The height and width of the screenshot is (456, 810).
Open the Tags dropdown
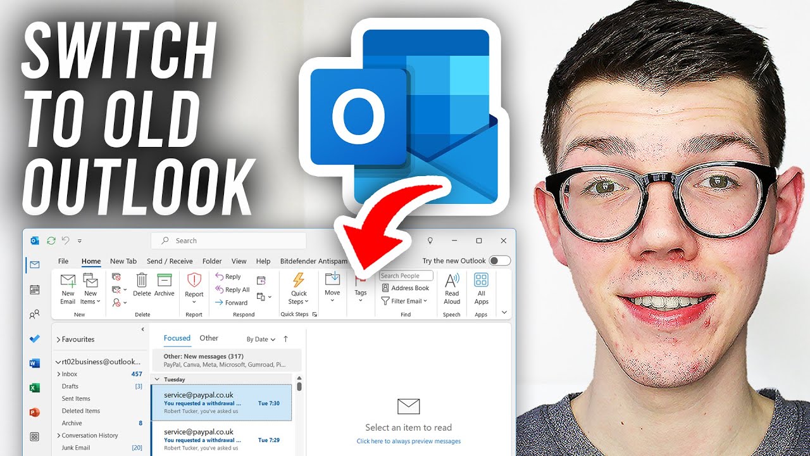coord(361,289)
